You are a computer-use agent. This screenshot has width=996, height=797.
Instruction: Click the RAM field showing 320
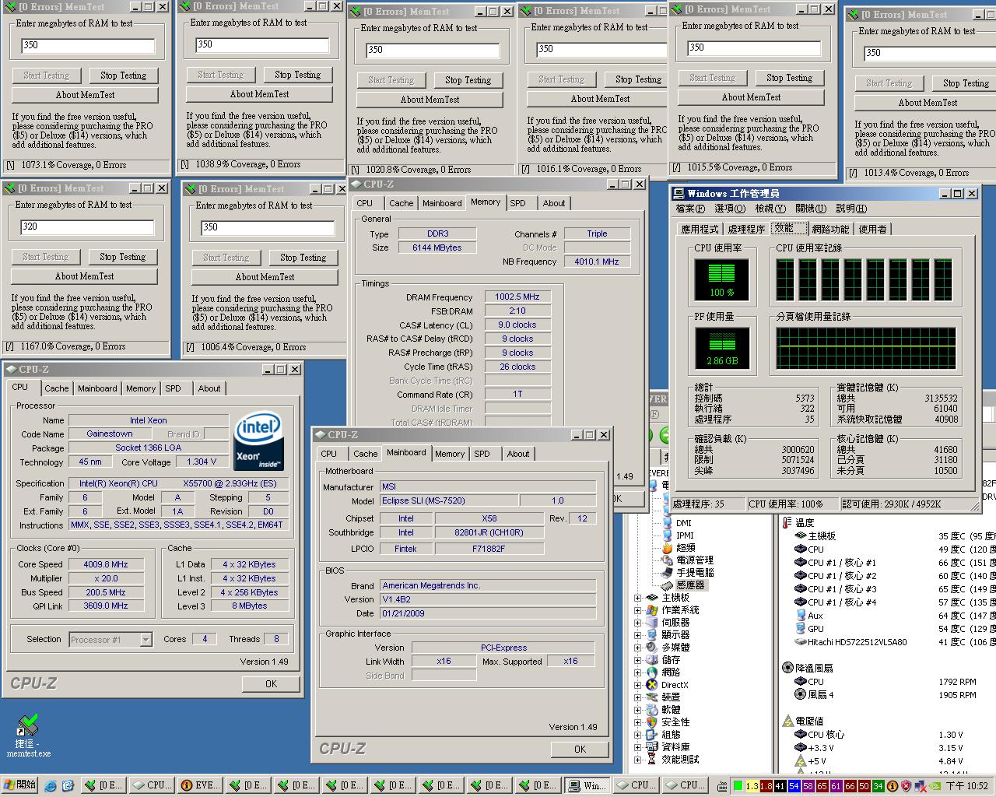pos(87,226)
